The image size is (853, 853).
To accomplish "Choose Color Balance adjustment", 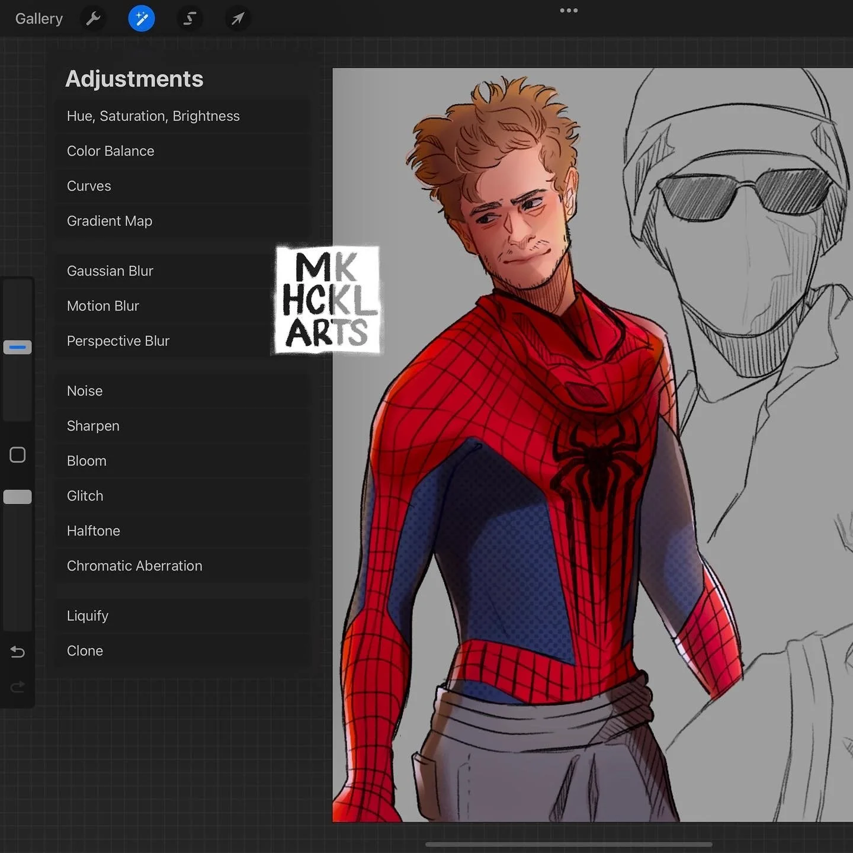I will (x=182, y=151).
